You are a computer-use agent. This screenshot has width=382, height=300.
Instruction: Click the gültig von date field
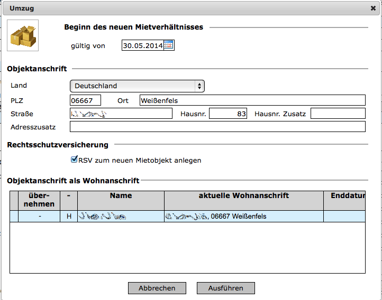tap(142, 45)
